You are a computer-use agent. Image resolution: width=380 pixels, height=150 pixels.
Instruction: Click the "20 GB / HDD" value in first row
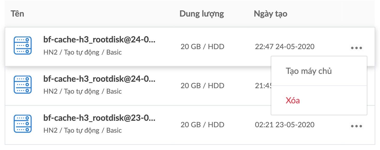[x=202, y=47]
